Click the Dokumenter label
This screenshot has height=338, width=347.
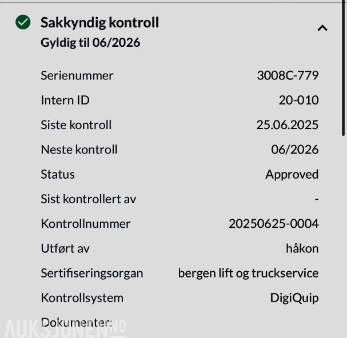[x=77, y=323]
